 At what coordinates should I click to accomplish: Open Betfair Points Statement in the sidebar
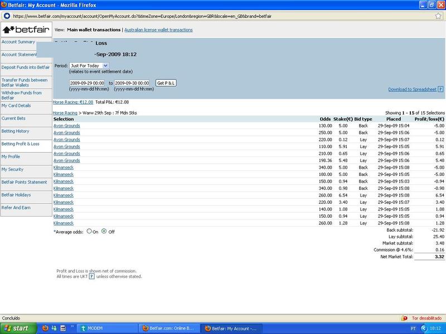(24, 182)
